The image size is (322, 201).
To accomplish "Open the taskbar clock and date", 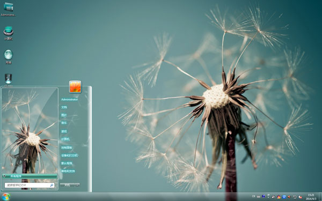I will click(x=311, y=197).
